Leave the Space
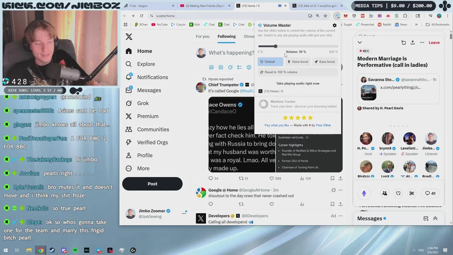Image resolution: width=453 pixels, height=255 pixels. (434, 42)
